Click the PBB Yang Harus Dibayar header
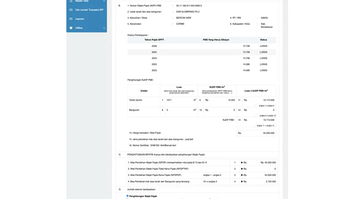The height and width of the screenshot is (199, 354). (x=216, y=40)
